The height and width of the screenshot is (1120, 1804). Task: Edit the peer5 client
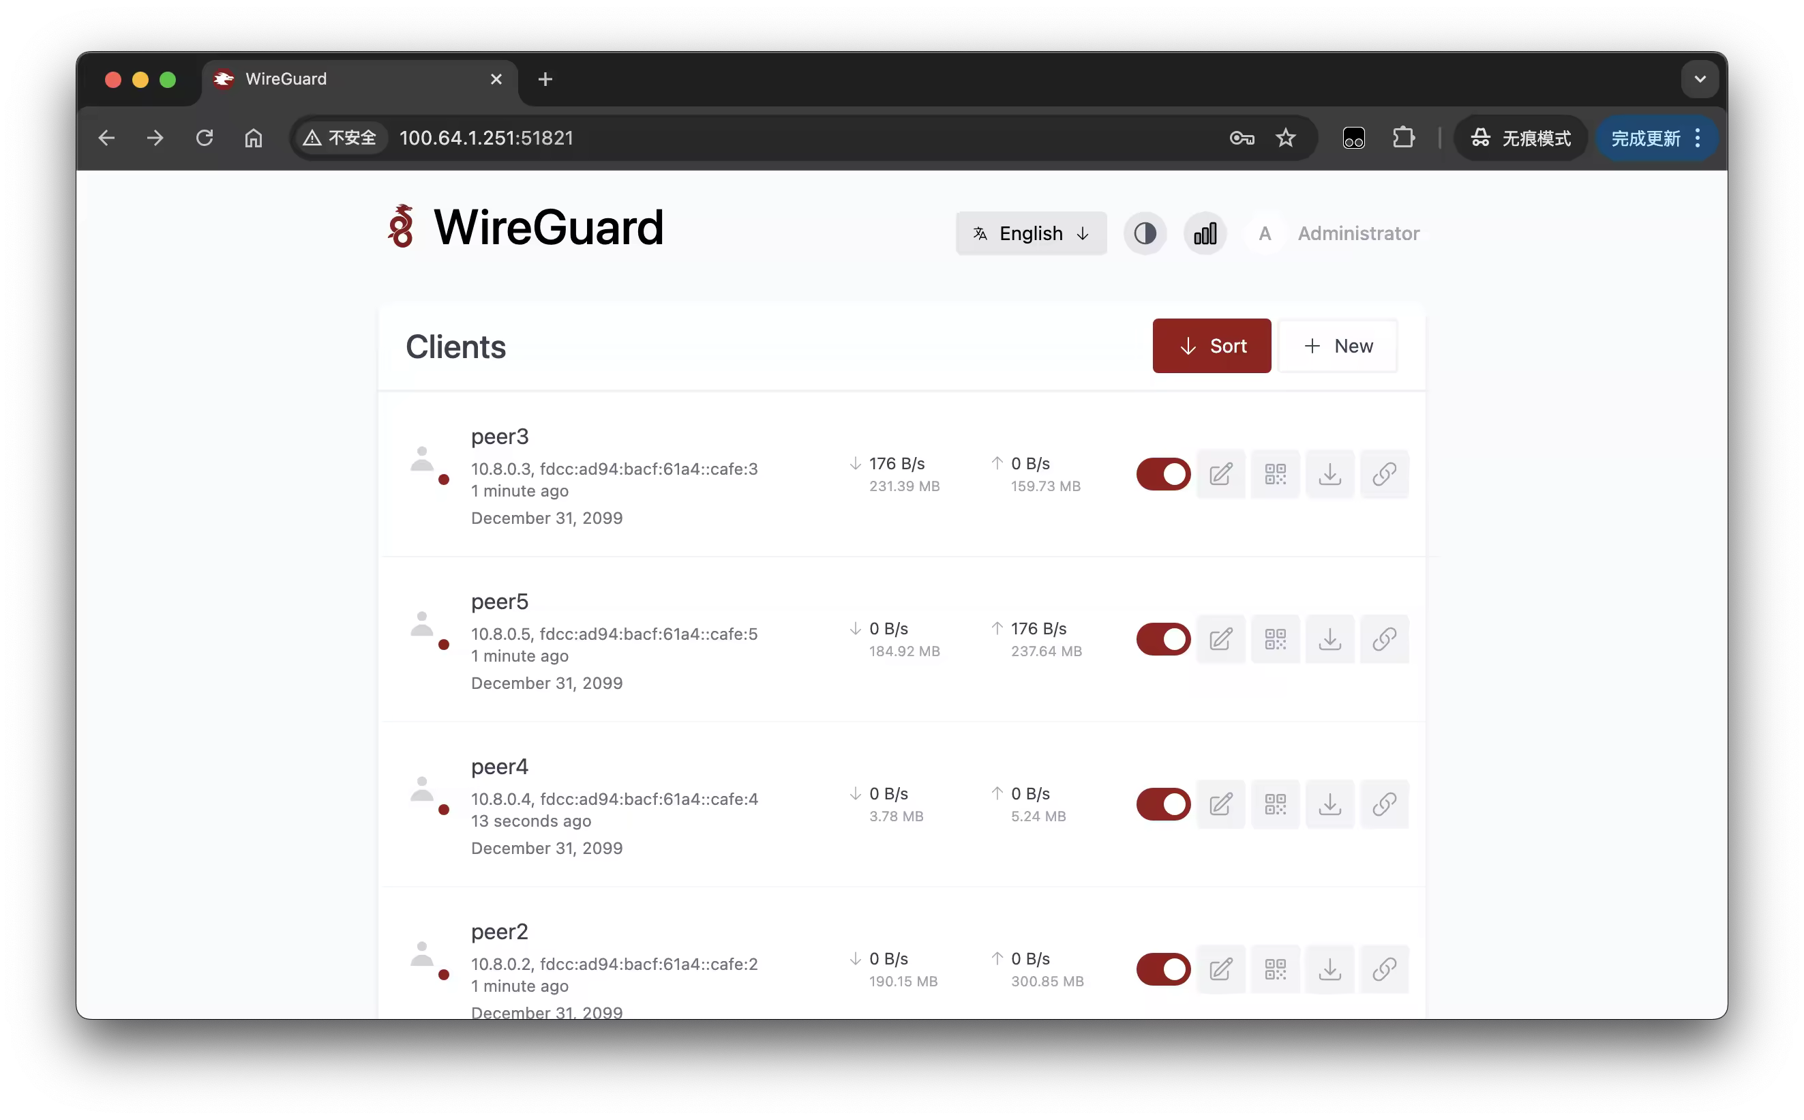tap(1220, 639)
